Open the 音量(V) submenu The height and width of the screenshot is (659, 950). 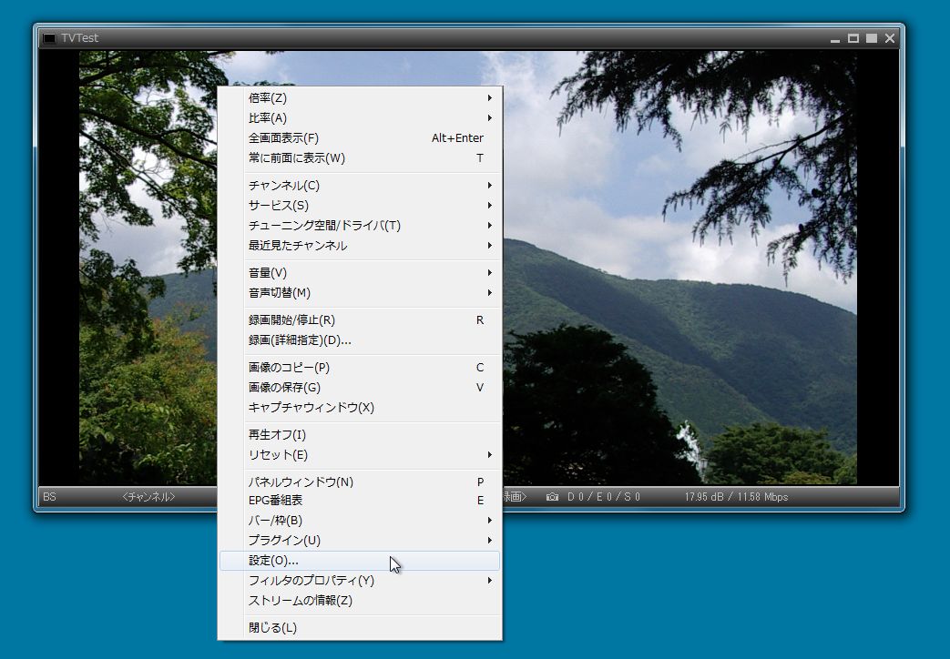[x=360, y=272]
